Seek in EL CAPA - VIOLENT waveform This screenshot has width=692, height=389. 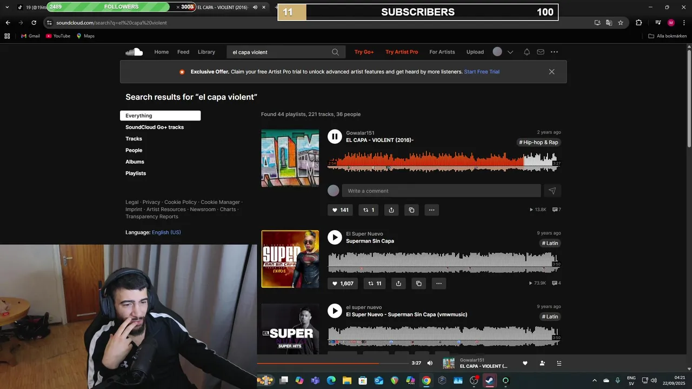[443, 162]
